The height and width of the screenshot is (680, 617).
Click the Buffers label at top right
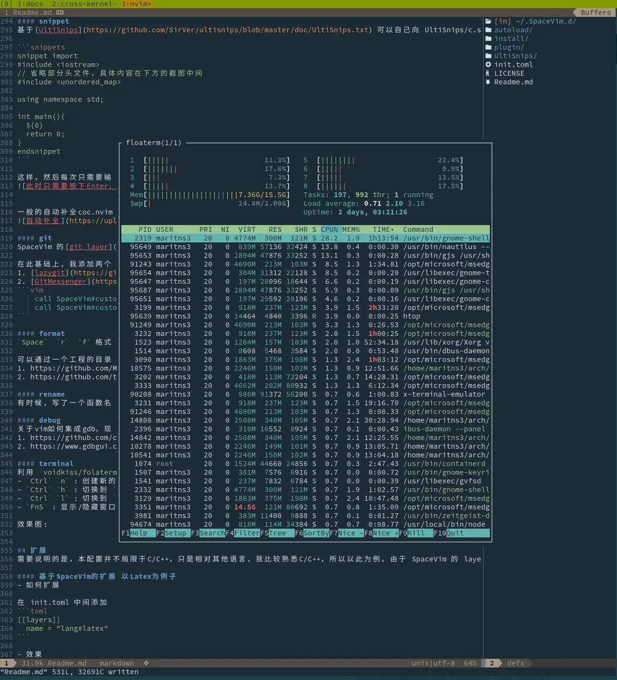596,13
